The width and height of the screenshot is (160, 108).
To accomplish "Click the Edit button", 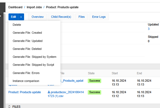I will pos(13,17).
